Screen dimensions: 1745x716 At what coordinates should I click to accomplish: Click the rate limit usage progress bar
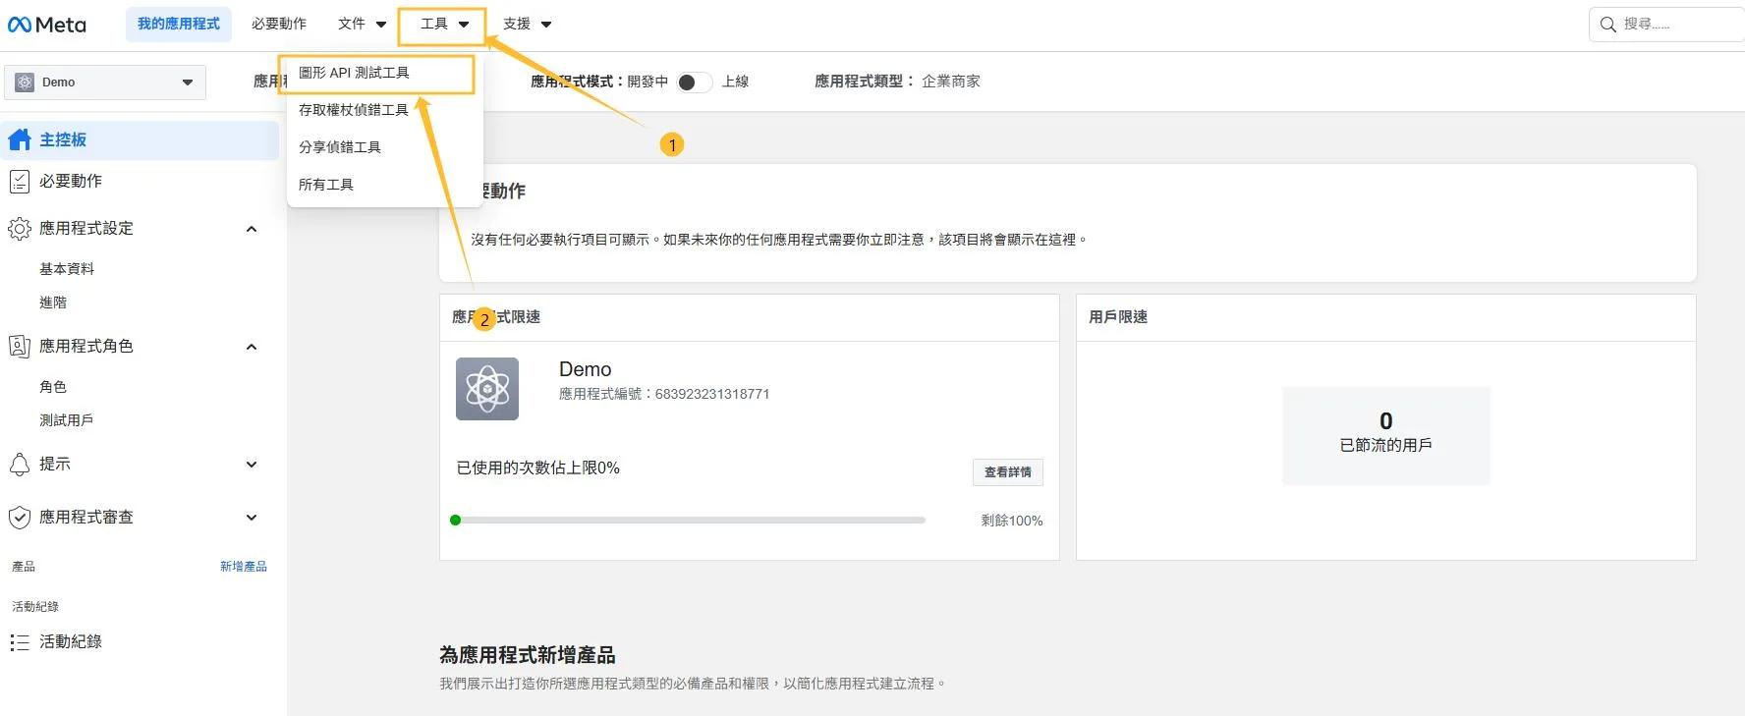pyautogui.click(x=688, y=521)
